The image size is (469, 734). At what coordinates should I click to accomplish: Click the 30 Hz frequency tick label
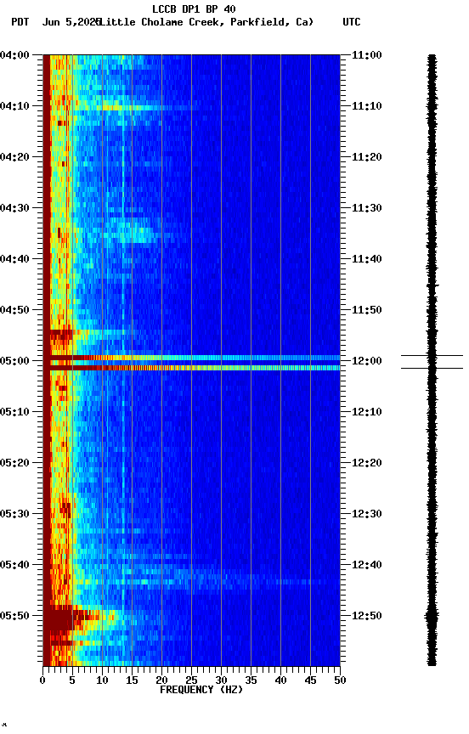tap(221, 680)
